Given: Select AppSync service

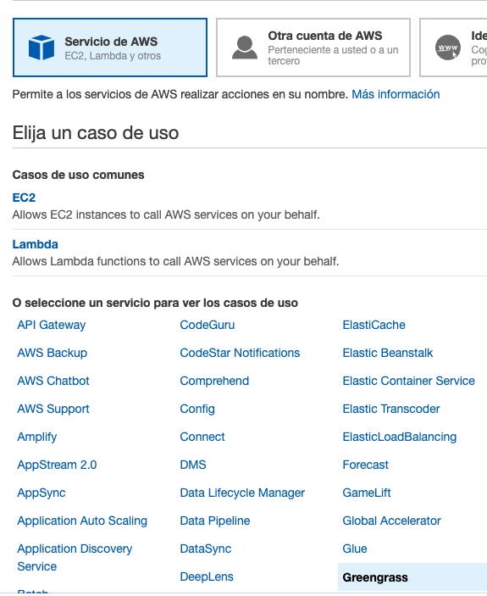Looking at the screenshot, I should tap(42, 493).
